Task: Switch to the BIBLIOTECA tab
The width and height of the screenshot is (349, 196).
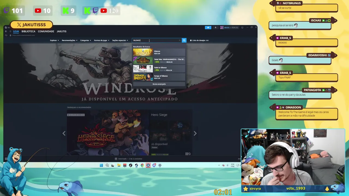Action: click(x=28, y=31)
